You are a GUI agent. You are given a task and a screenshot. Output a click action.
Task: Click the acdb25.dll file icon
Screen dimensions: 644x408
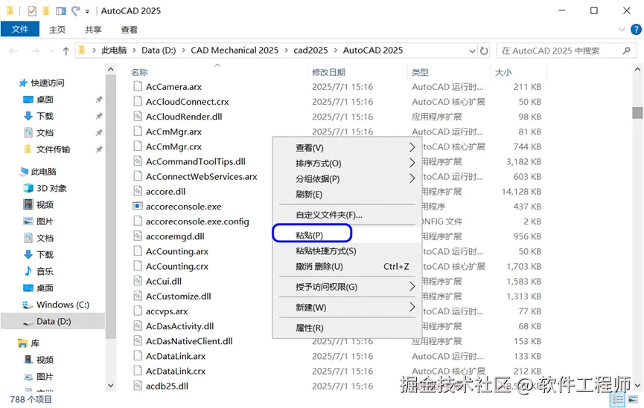(x=138, y=386)
